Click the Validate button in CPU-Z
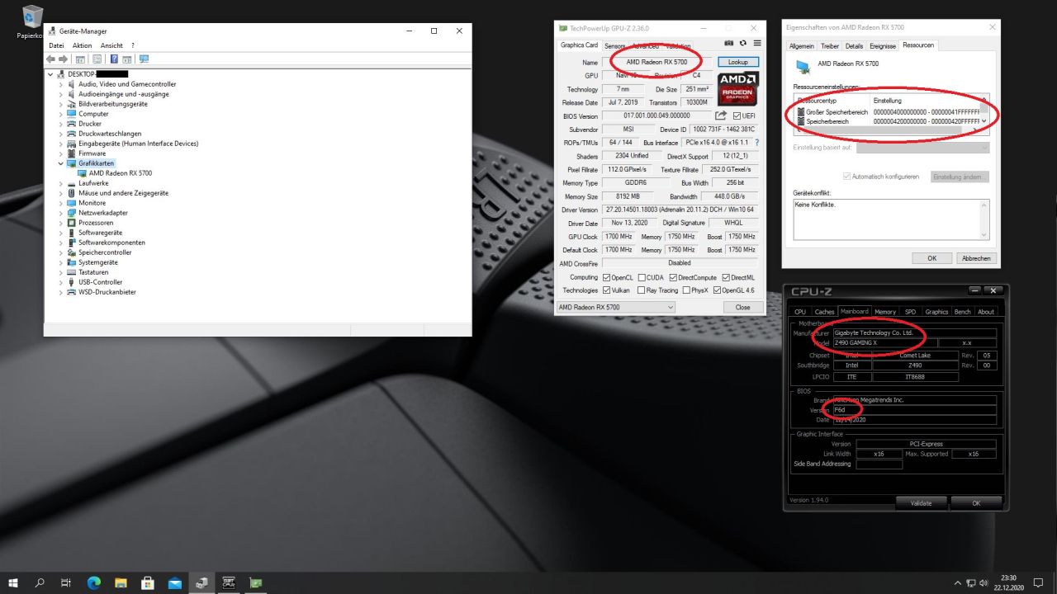 (921, 502)
